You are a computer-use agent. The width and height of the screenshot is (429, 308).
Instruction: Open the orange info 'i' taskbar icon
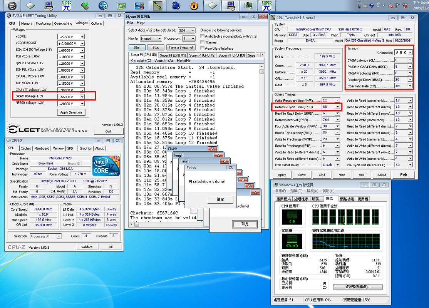pyautogui.click(x=194, y=5)
